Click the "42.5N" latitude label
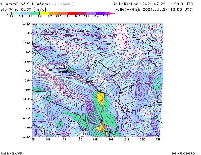Image resolution: width=201 pixels, height=155 pixels. tap(27, 81)
